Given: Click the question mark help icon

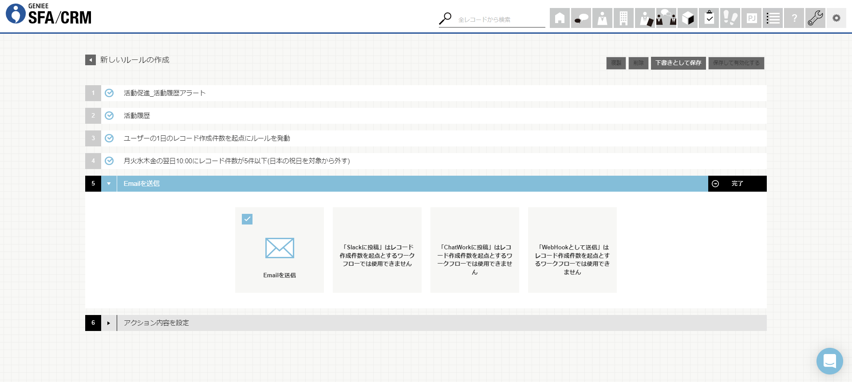Looking at the screenshot, I should pos(794,18).
